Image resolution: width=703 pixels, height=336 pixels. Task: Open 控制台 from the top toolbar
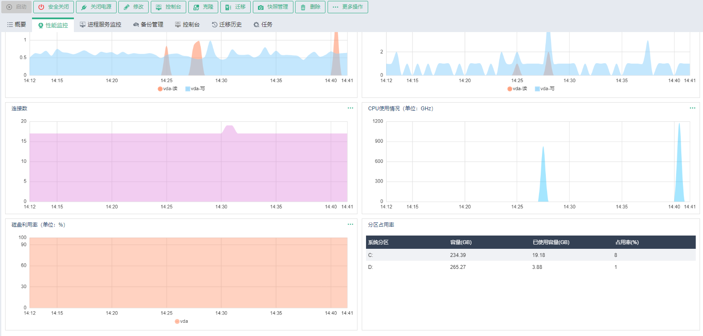(168, 7)
